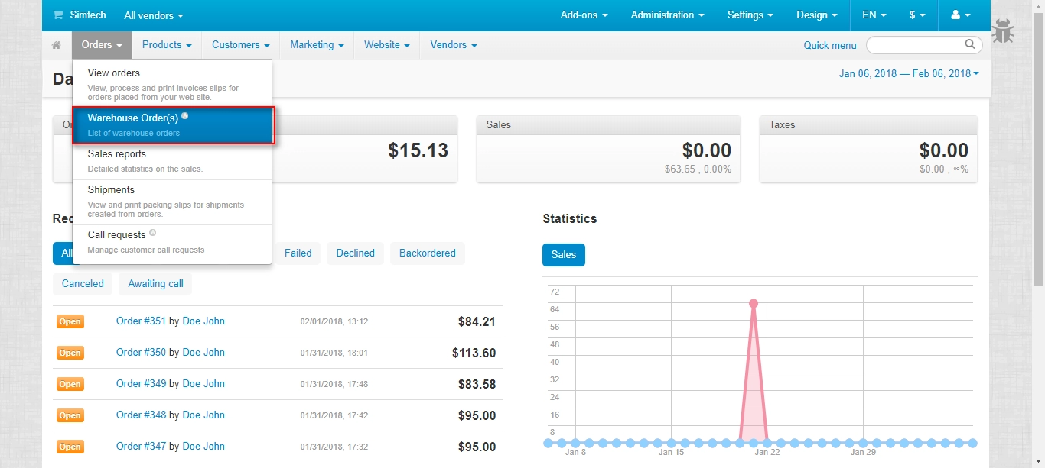Click the $84.21 order total
The height and width of the screenshot is (468, 1045).
coord(477,322)
